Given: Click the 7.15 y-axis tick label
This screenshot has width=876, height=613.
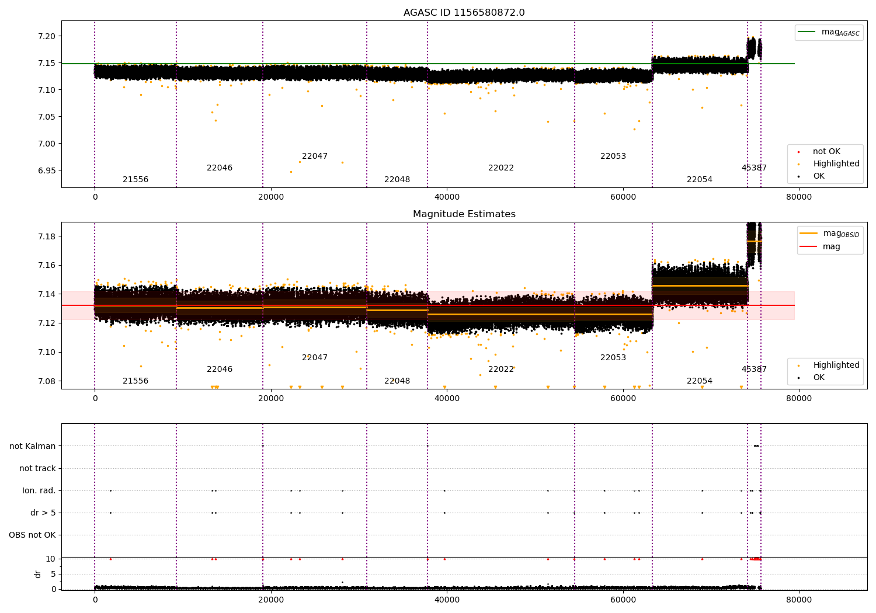Looking at the screenshot, I should (x=47, y=63).
